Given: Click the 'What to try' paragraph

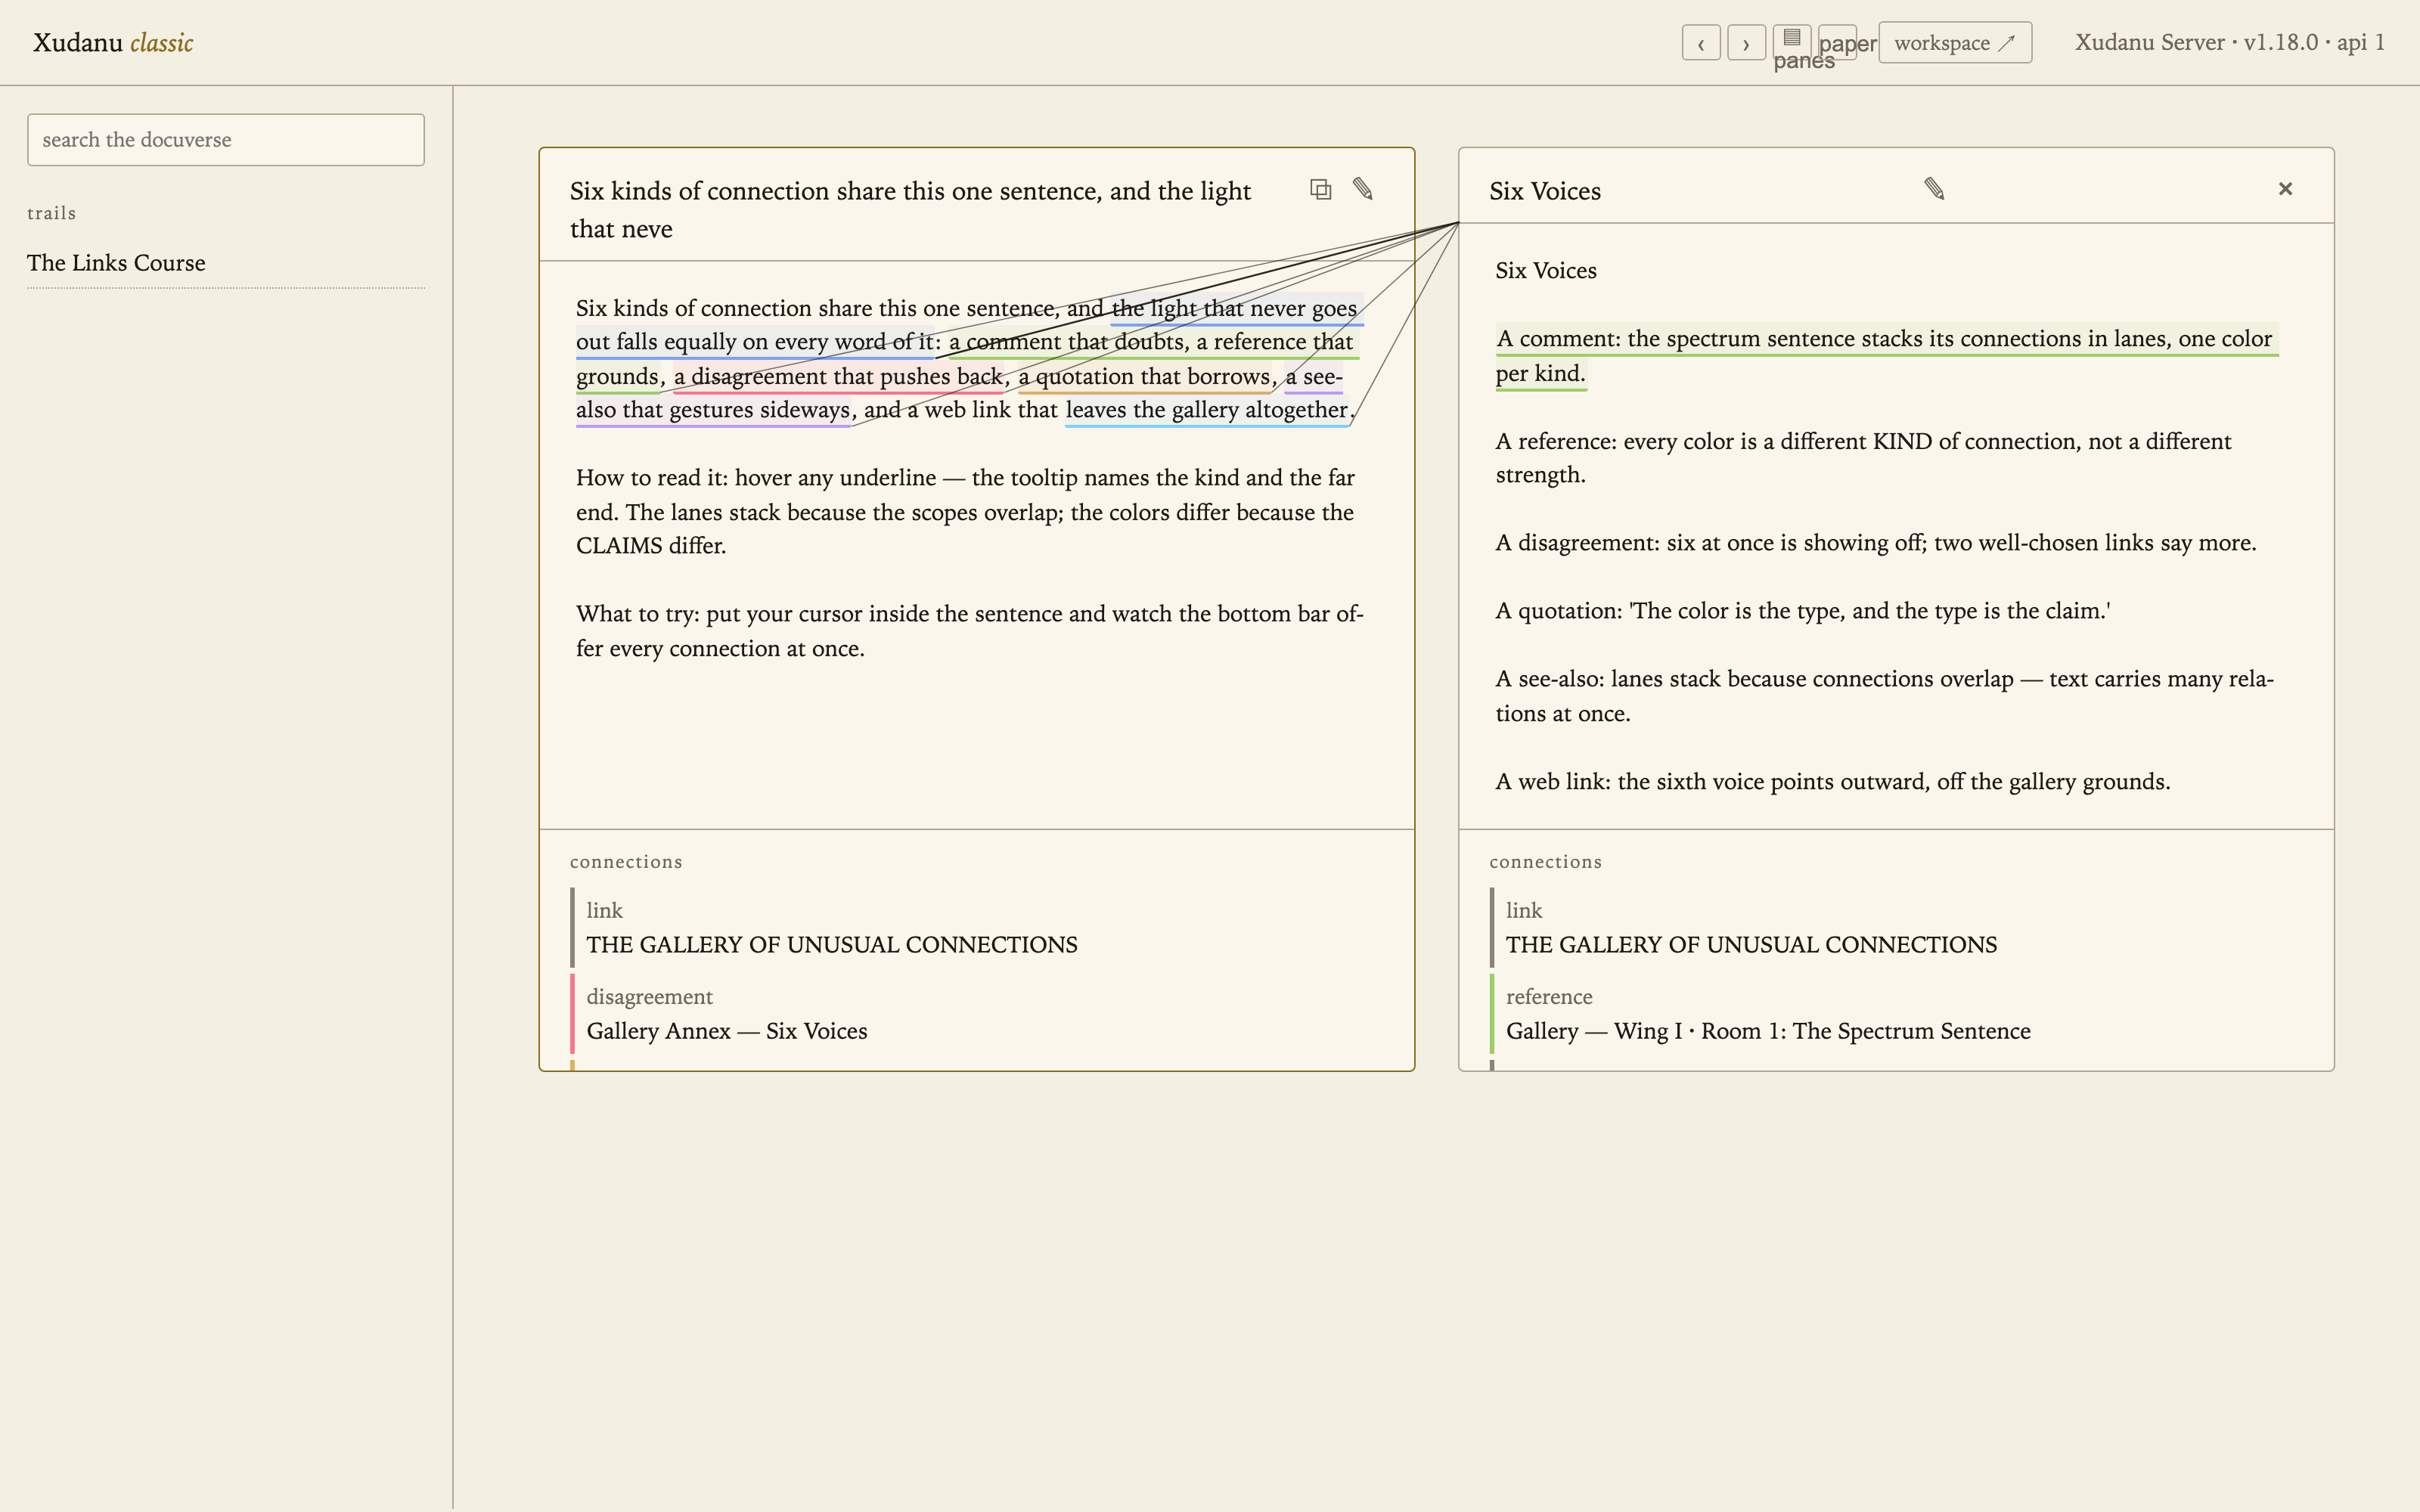Looking at the screenshot, I should [970, 631].
